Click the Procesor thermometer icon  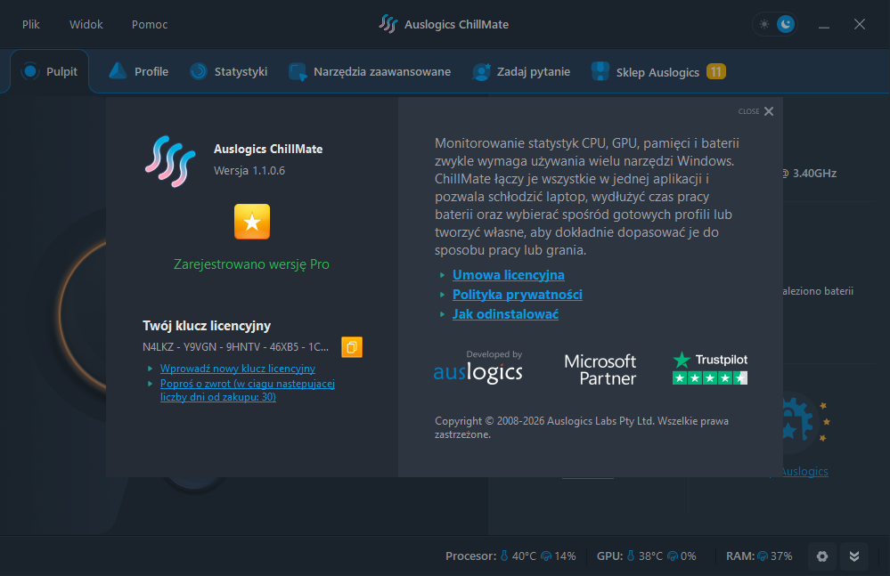pyautogui.click(x=503, y=556)
